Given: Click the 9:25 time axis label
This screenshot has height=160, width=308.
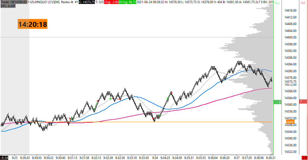Looking at the screenshot, I should (15, 158).
